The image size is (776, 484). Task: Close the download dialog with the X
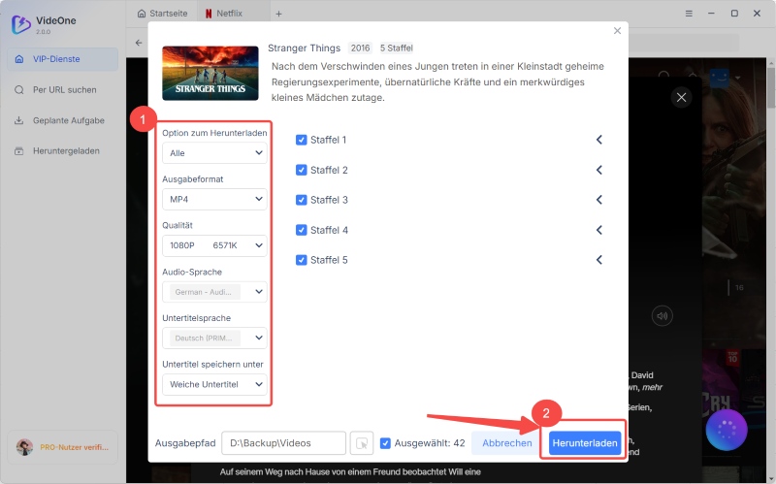click(617, 31)
